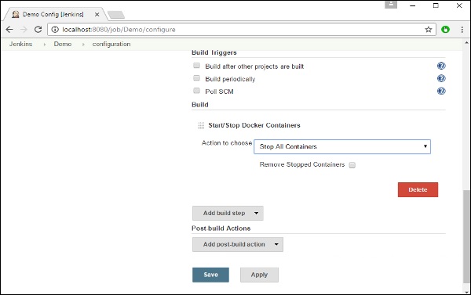This screenshot has width=471, height=295.
Task: Check the Build periodically option
Action: point(196,78)
